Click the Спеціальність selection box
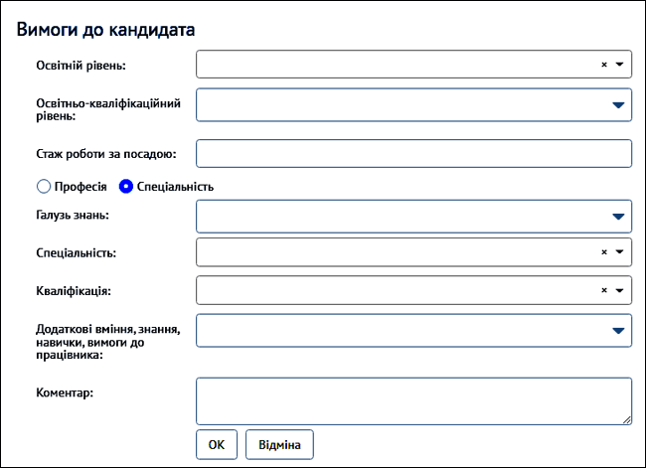The width and height of the screenshot is (646, 468). (x=398, y=252)
